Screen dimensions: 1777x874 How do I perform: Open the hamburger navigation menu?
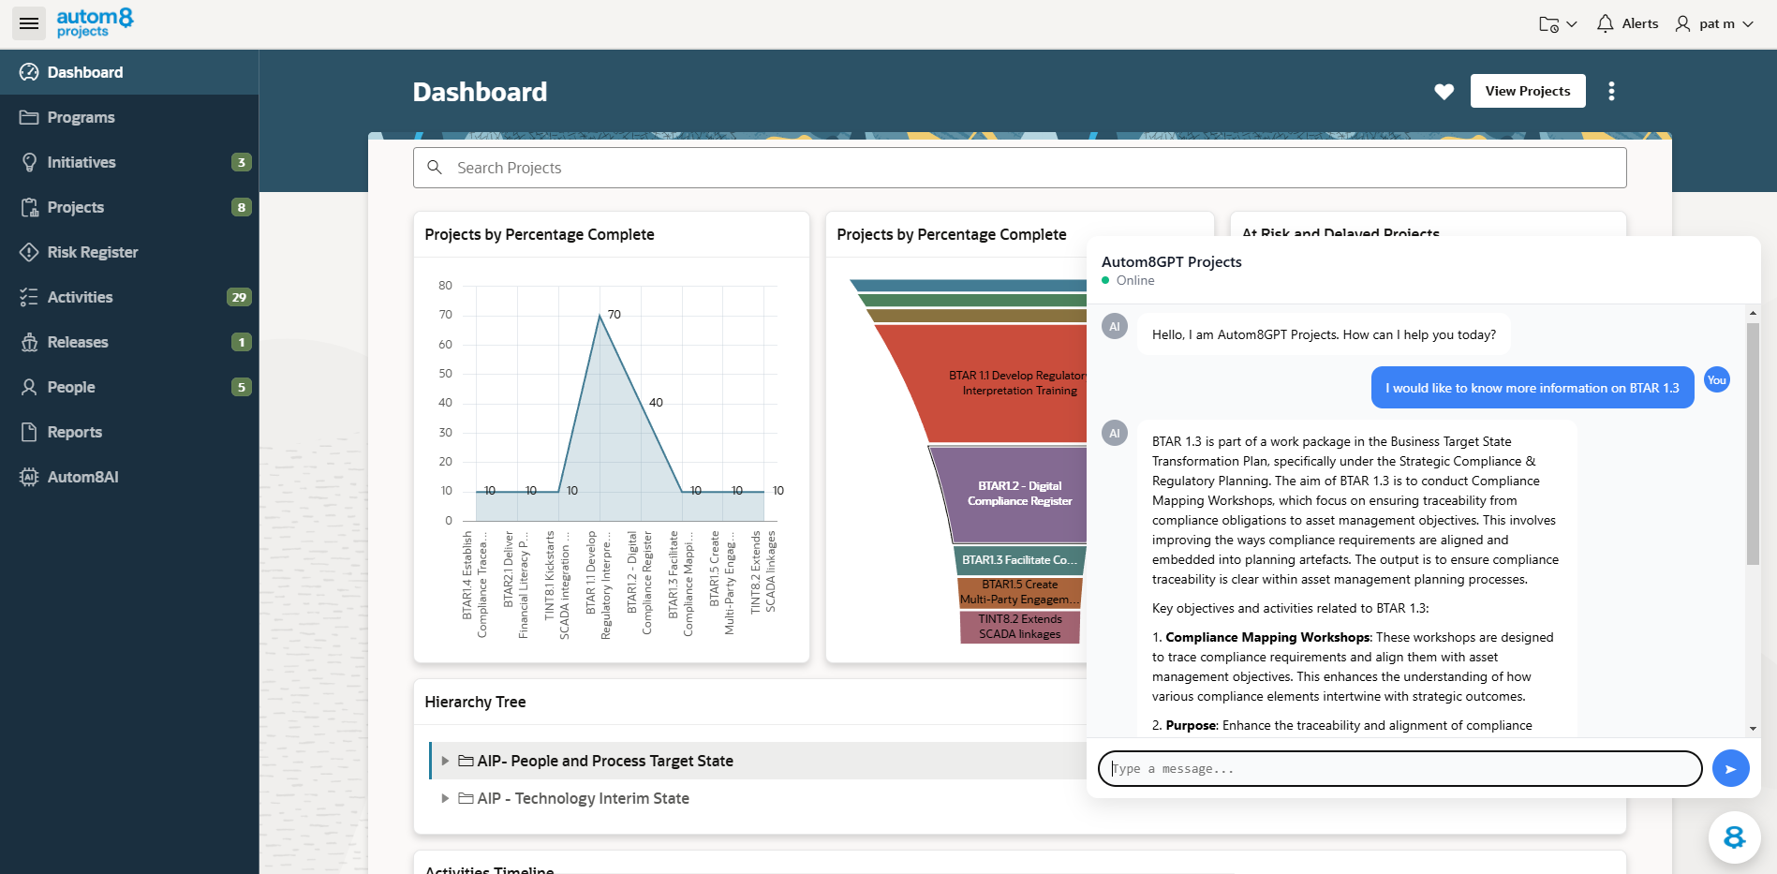[x=28, y=22]
